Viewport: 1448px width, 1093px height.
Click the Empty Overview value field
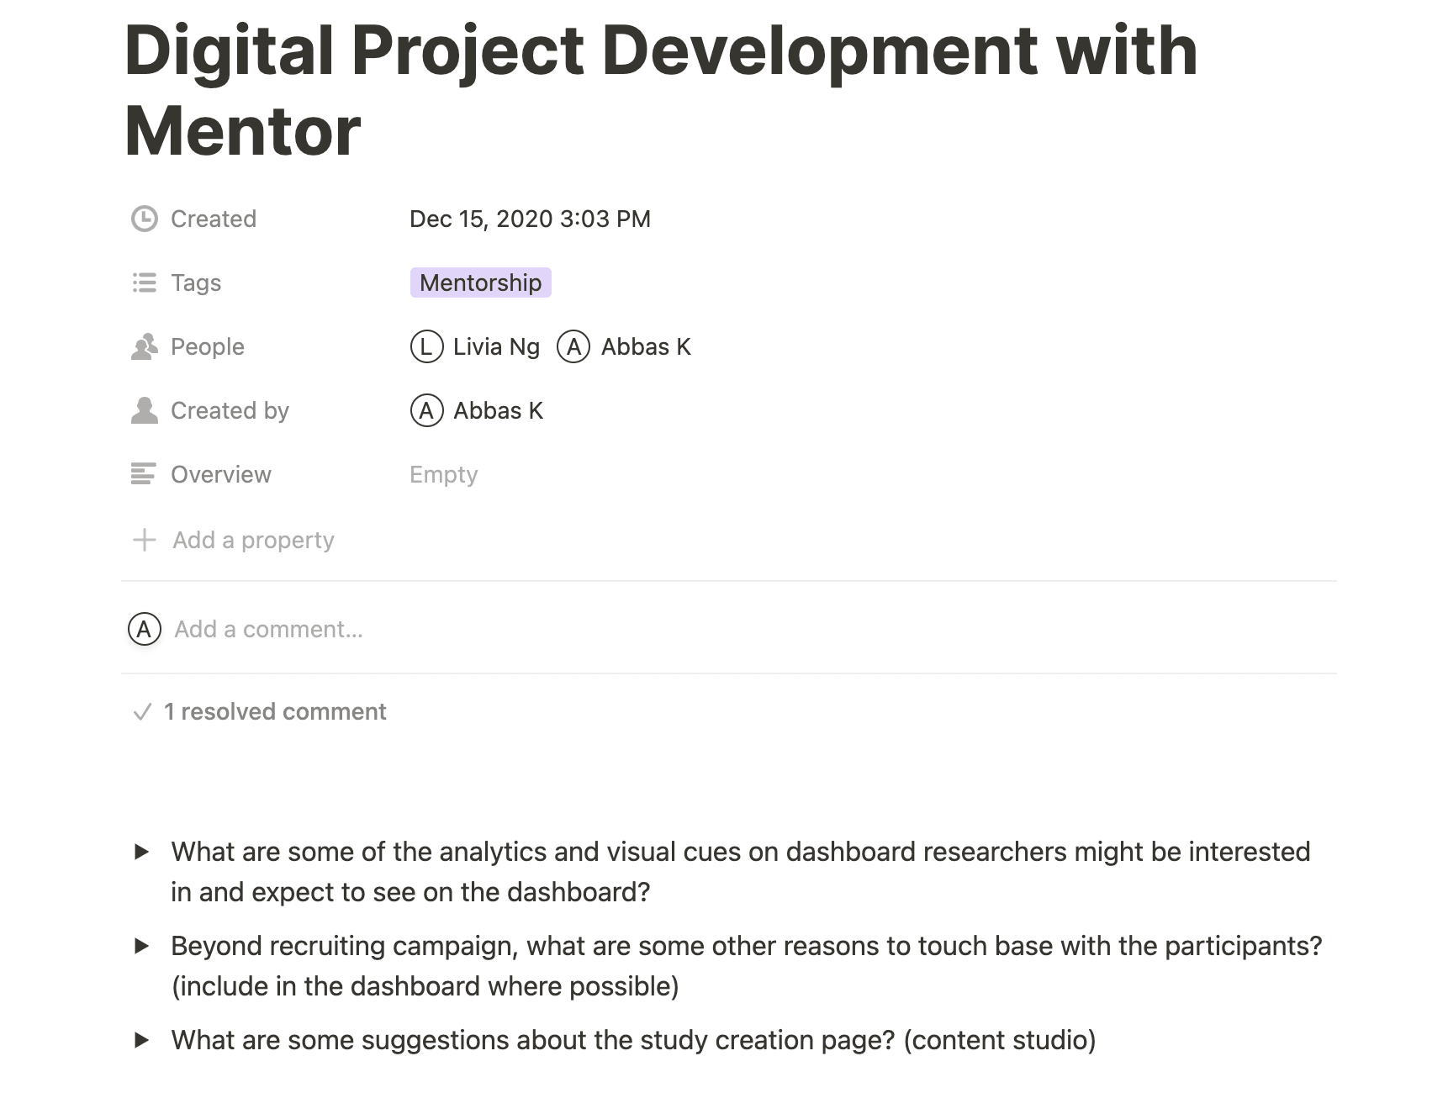coord(443,474)
